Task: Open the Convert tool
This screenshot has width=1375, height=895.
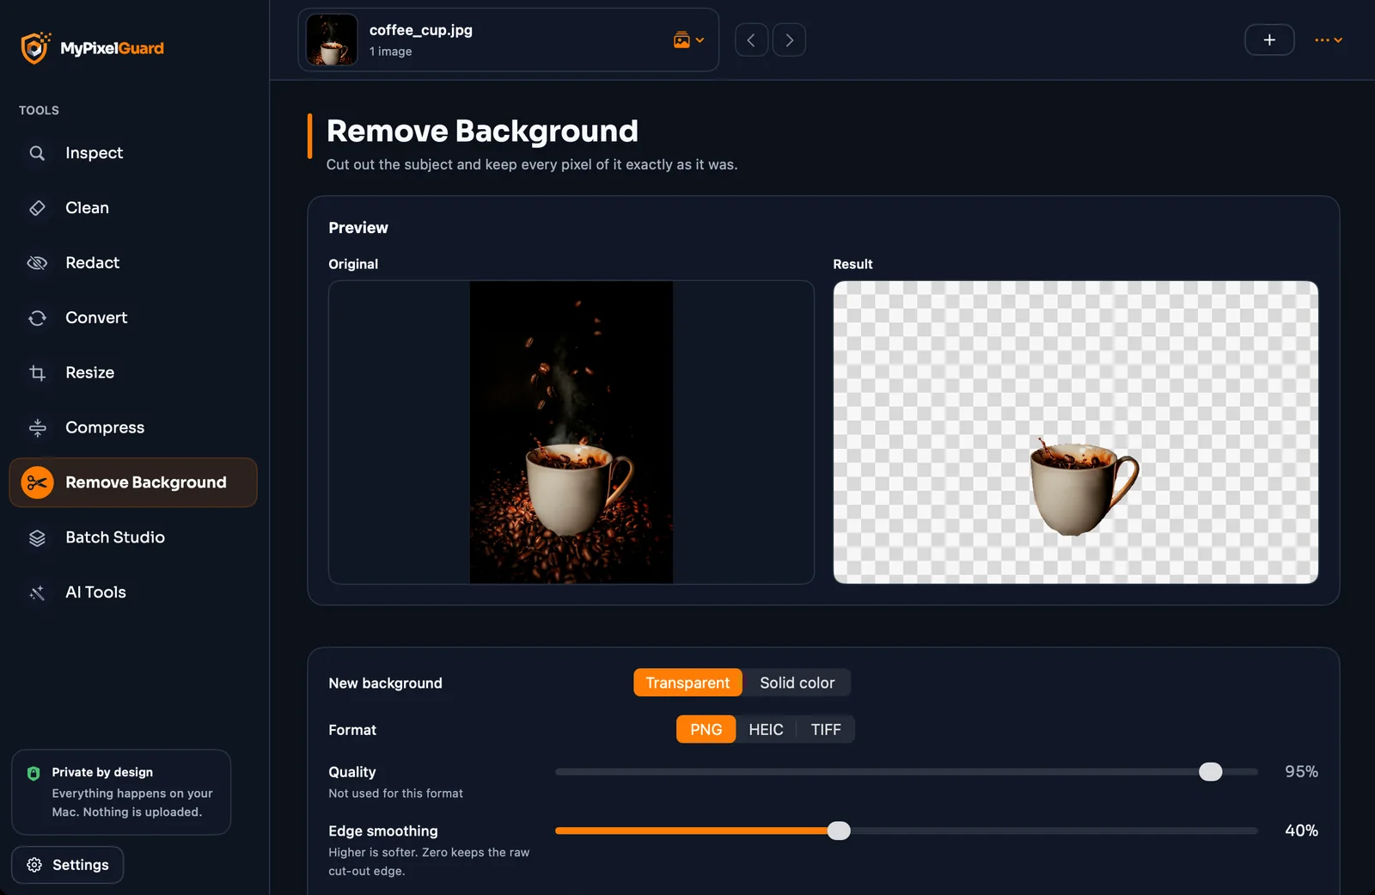Action: pos(133,318)
